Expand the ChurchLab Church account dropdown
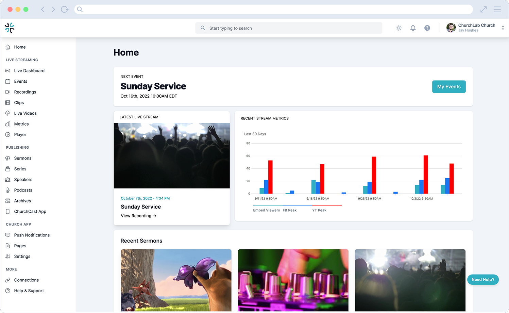 click(x=503, y=28)
